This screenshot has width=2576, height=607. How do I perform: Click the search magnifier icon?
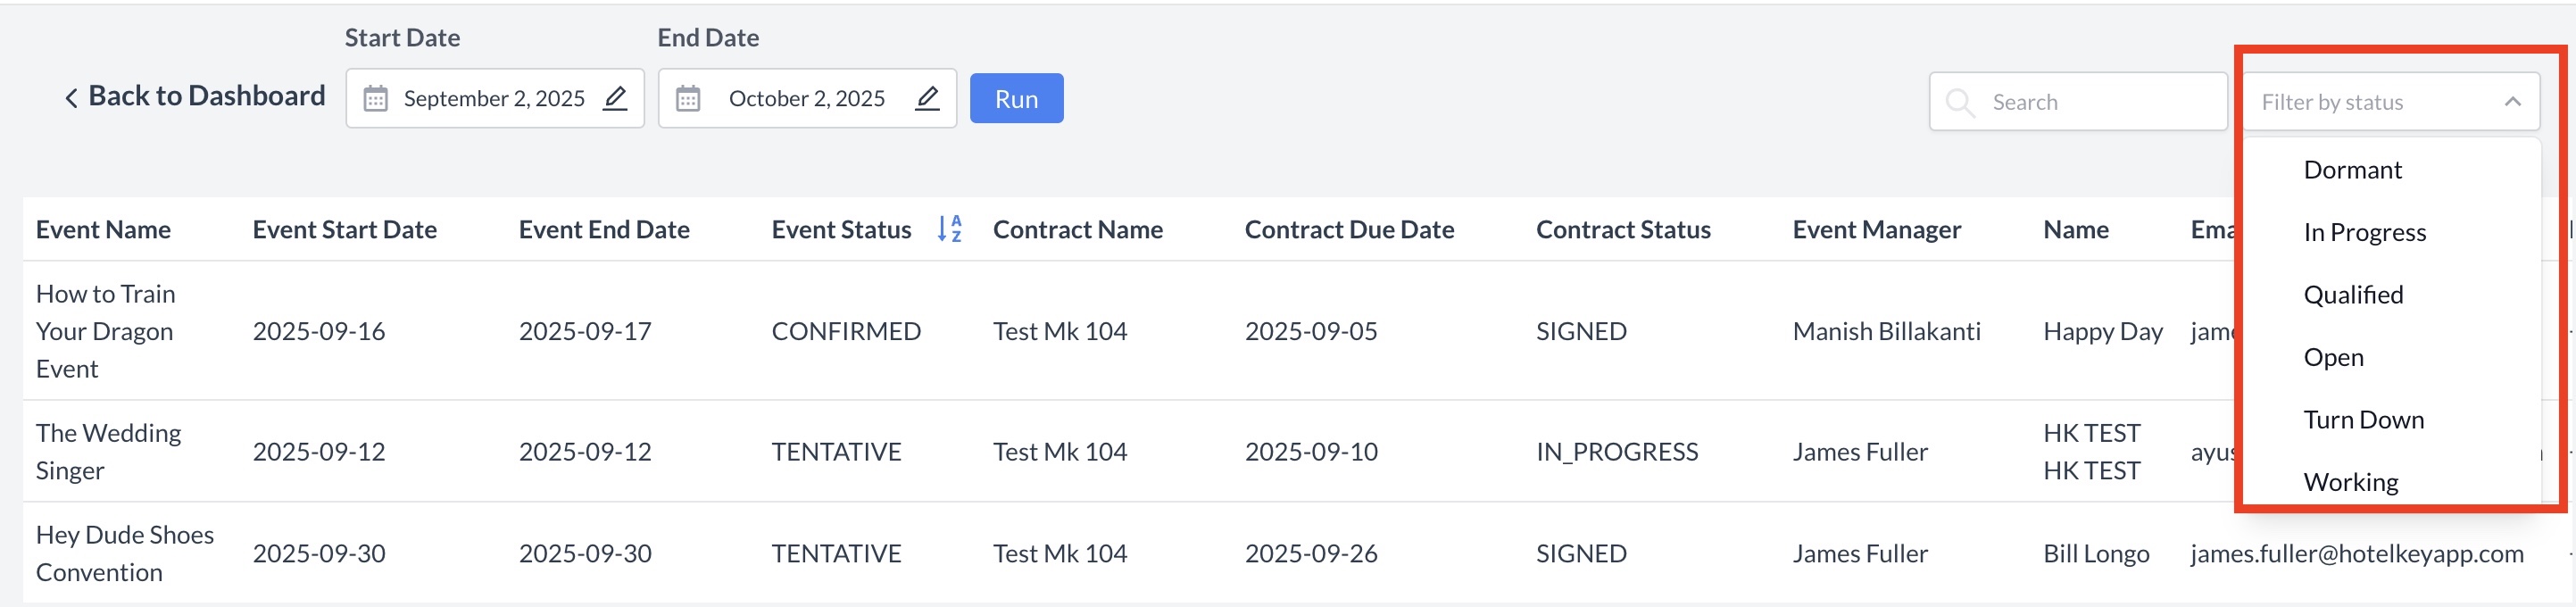(x=1960, y=102)
